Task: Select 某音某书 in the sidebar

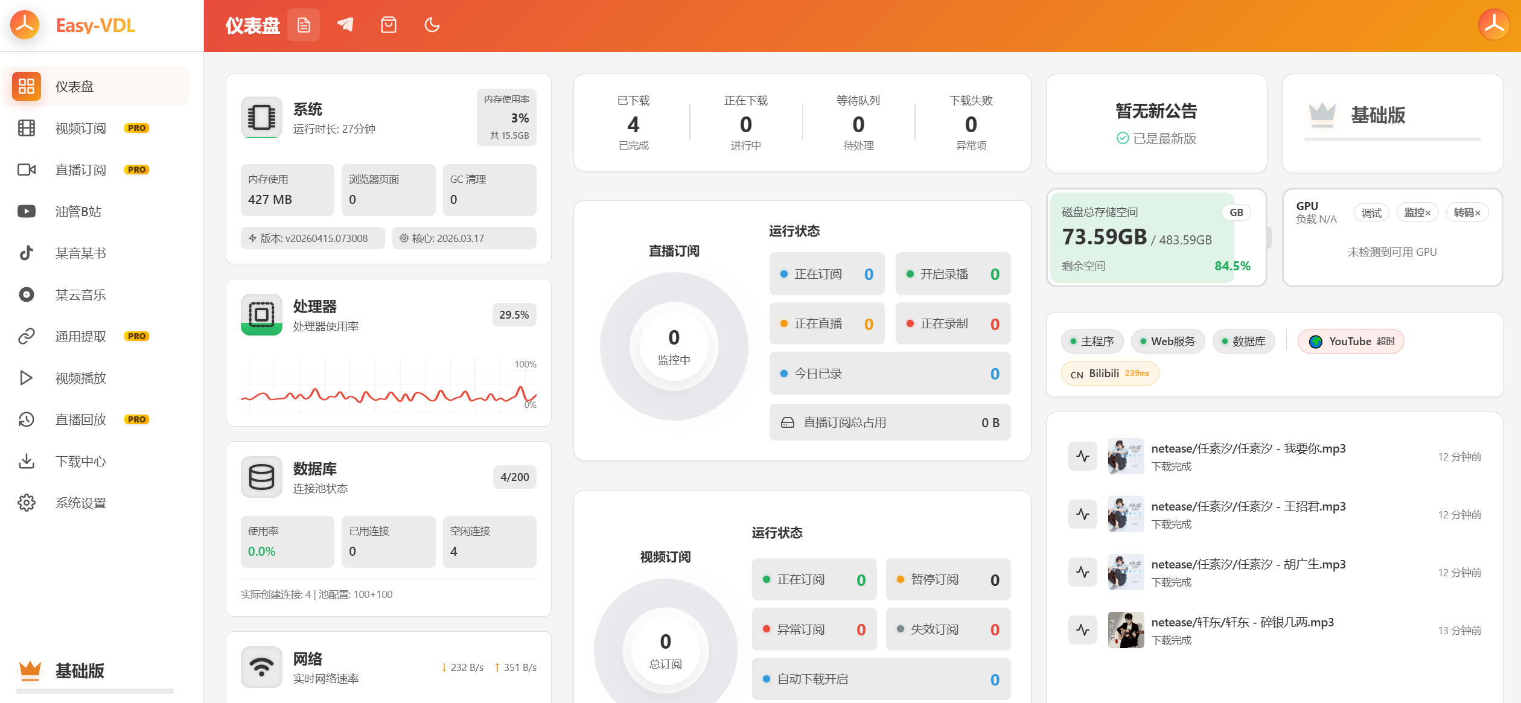Action: [80, 253]
